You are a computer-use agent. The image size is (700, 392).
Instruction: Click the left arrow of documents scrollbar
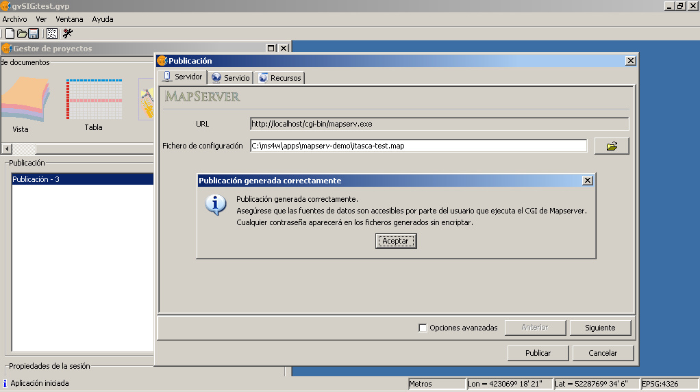pyautogui.click(x=7, y=149)
